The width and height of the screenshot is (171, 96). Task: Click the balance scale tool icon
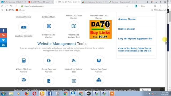click(x=24, y=80)
